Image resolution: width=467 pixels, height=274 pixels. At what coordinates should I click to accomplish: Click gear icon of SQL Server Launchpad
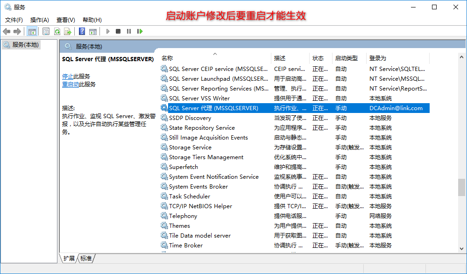[x=164, y=78]
